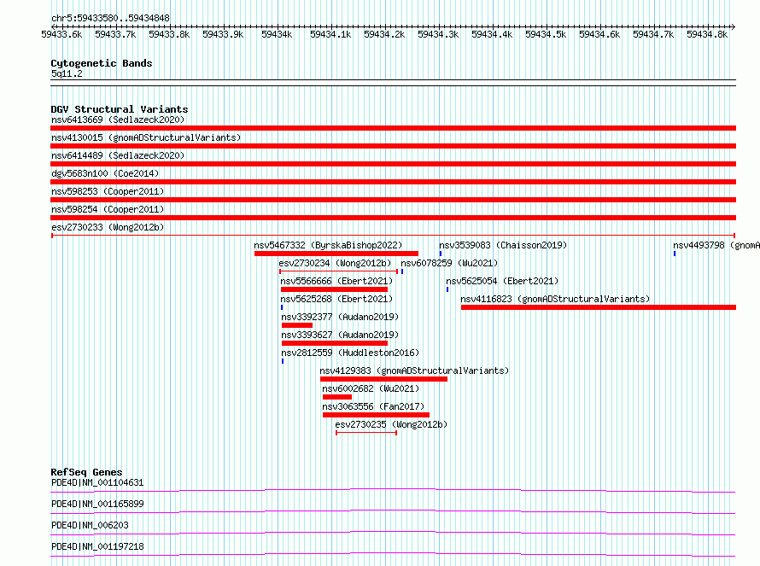This screenshot has height=566, width=760.
Task: Open nsv6002682 (Wu2021) label
Action: point(371,388)
